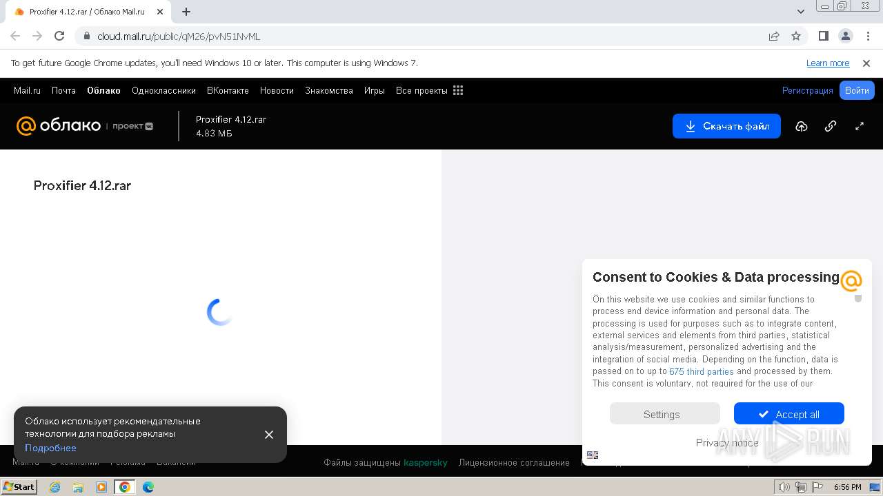Open the Одноклассники menu item

[163, 90]
